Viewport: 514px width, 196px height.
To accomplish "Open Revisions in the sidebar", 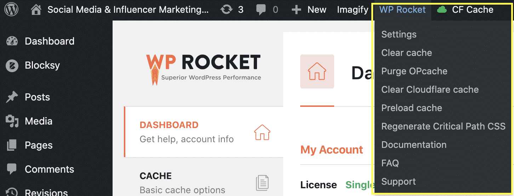I will coord(46,193).
